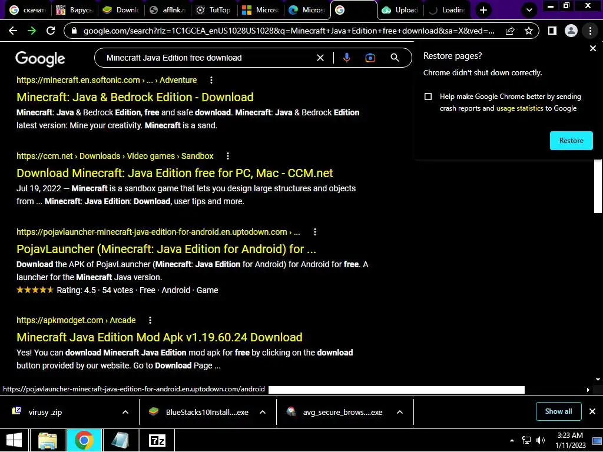Switch to the Download BlueStacks tab
The width and height of the screenshot is (603, 452).
[x=121, y=10]
